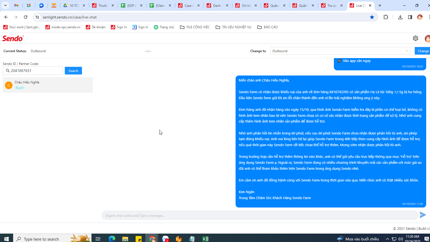View site information for senlight.sendo.vn
Viewport: 430px width, 242px height.
[x=37, y=17]
